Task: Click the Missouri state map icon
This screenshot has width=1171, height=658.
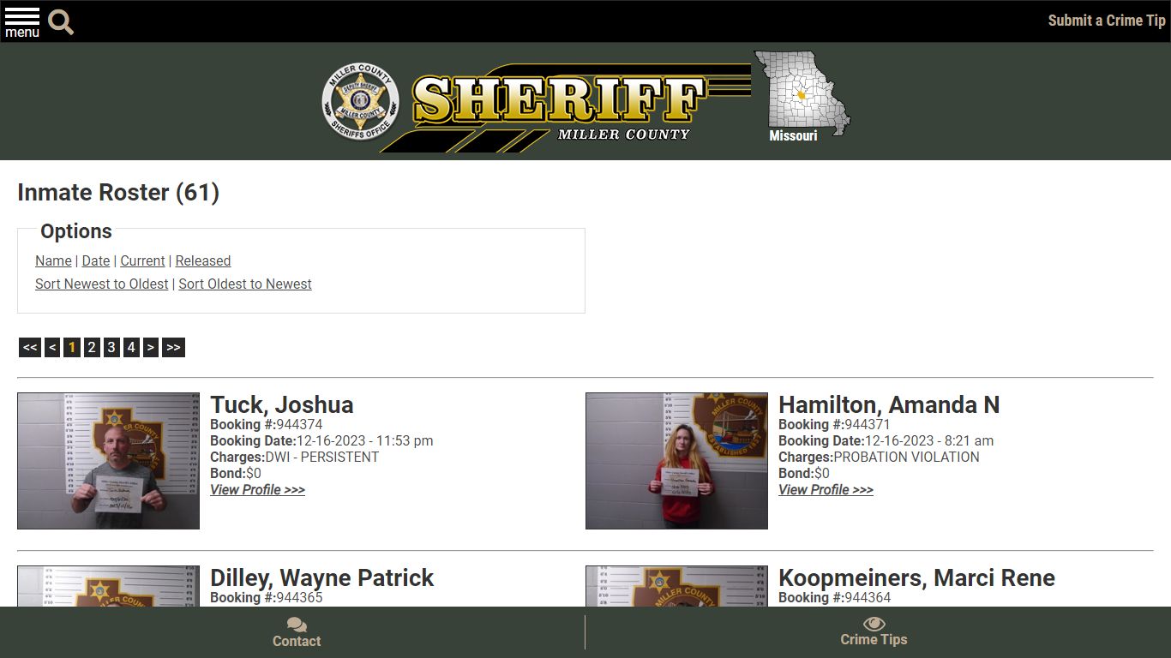Action: coord(802,96)
